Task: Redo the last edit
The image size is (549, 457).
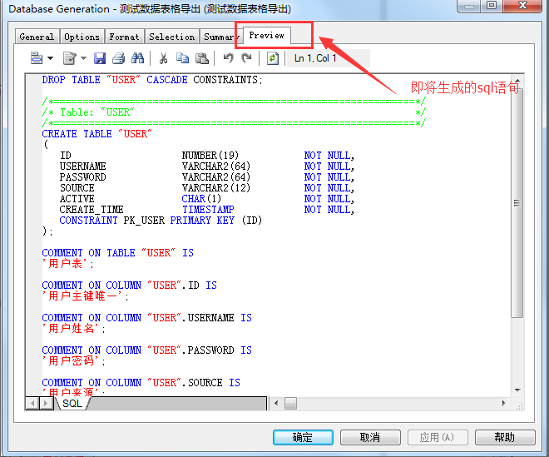Action: coord(247,58)
